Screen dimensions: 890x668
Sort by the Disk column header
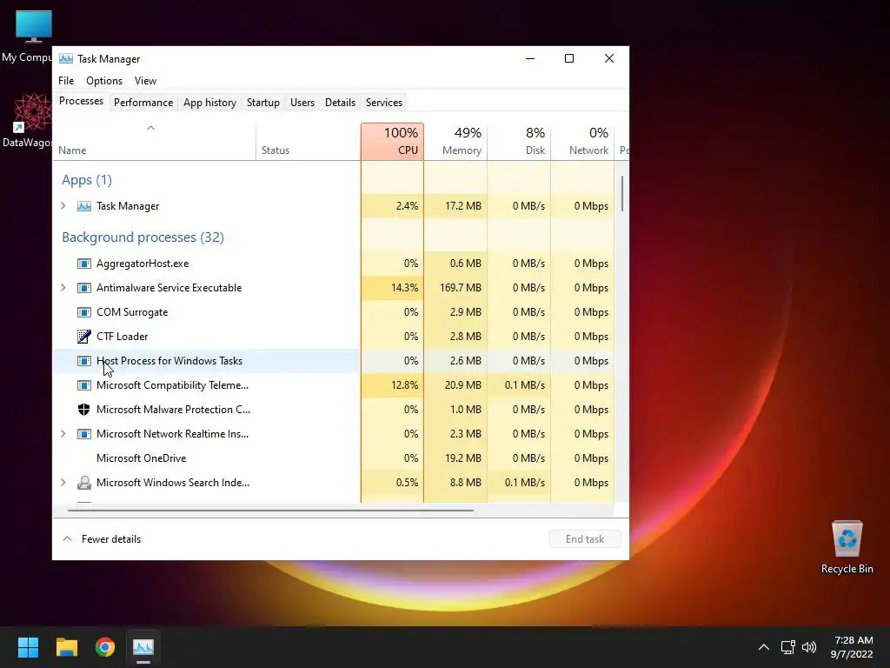(x=520, y=142)
